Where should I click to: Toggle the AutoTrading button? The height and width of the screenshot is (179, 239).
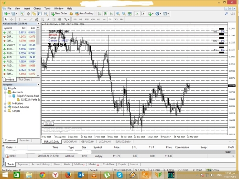tap(84, 14)
